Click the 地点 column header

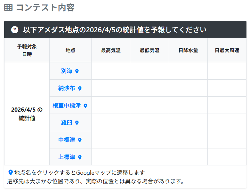click(70, 50)
